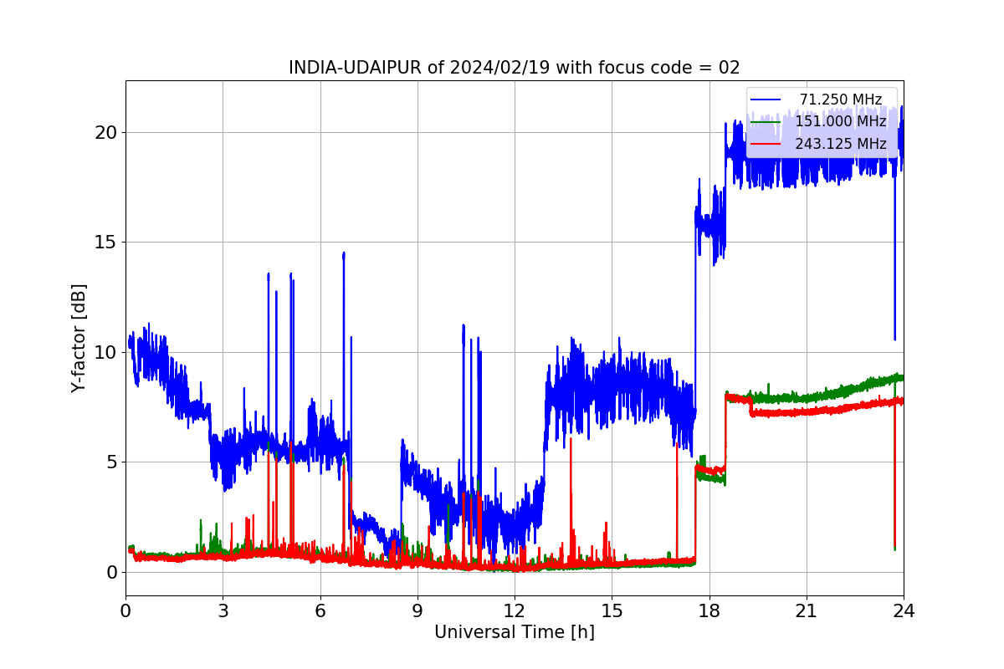The width and height of the screenshot is (1004, 669).
Task: Click the x-axis tick label 9
Action: [417, 611]
